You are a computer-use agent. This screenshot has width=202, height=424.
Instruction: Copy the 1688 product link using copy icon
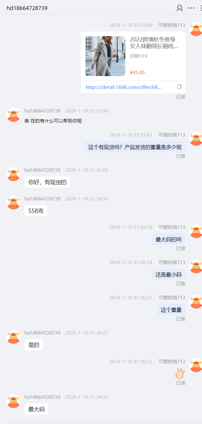179,87
